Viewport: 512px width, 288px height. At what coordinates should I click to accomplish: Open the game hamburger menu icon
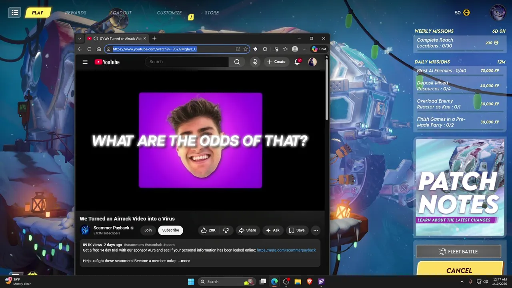click(15, 12)
